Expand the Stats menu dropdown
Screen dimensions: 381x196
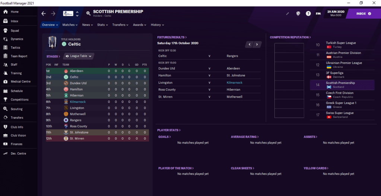pos(102,25)
